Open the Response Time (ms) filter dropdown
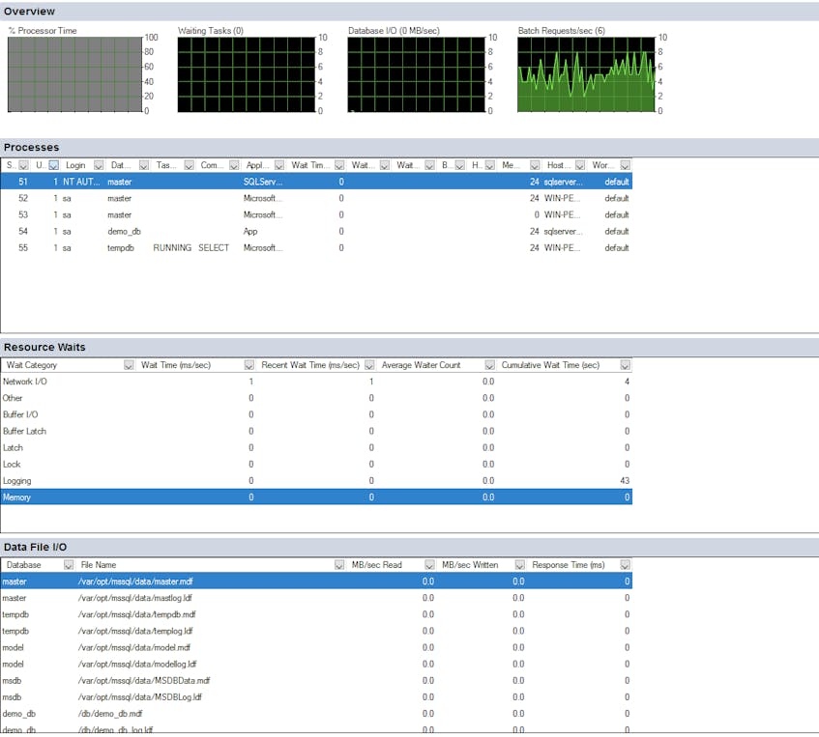819x737 pixels. click(626, 565)
